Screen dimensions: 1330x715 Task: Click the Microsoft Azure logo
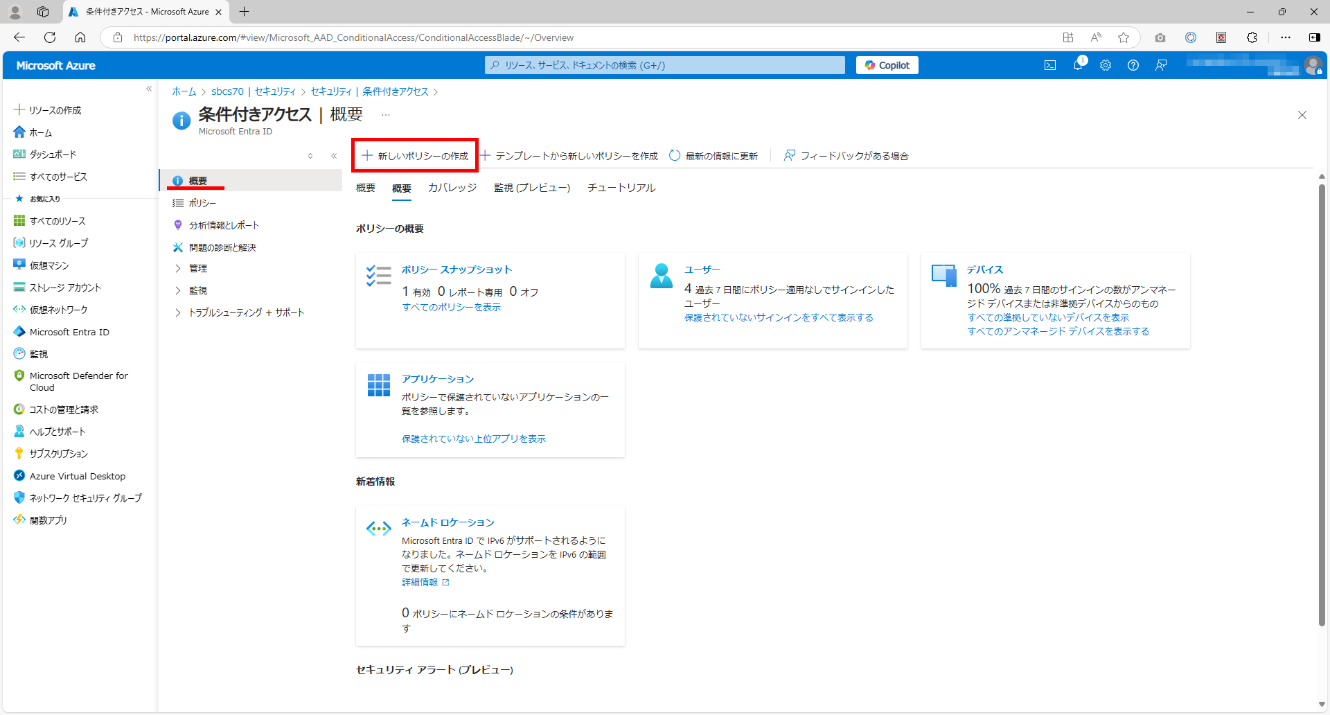coord(56,65)
